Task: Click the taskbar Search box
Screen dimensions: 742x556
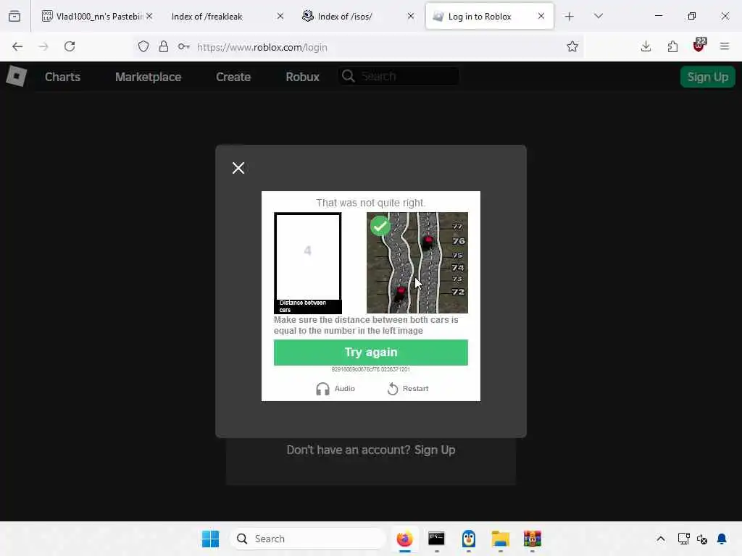Action: pos(308,539)
